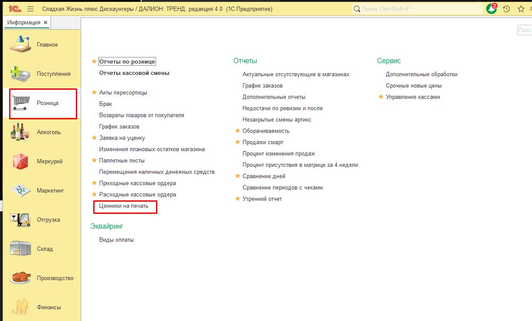
Task: Close the Информация tab
Action: click(46, 22)
